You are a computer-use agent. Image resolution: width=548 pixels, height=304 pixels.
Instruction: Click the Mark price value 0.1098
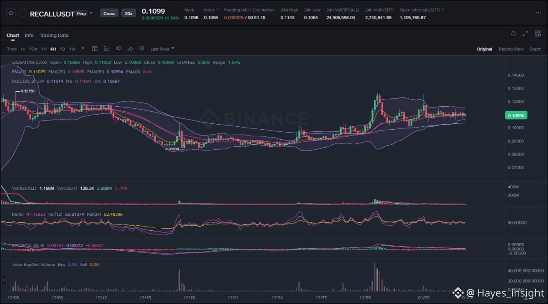pos(191,18)
